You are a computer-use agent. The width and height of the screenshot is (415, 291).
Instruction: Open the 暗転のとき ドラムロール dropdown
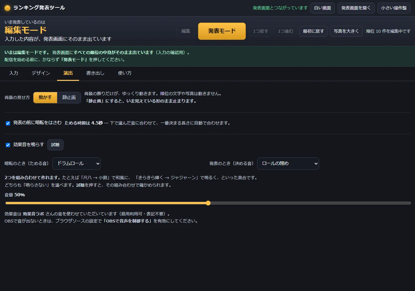pyautogui.click(x=77, y=164)
